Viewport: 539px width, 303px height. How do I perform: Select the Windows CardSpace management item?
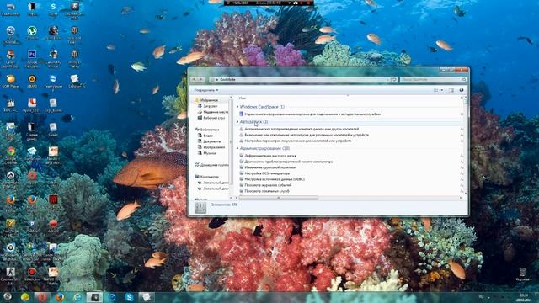point(310,114)
